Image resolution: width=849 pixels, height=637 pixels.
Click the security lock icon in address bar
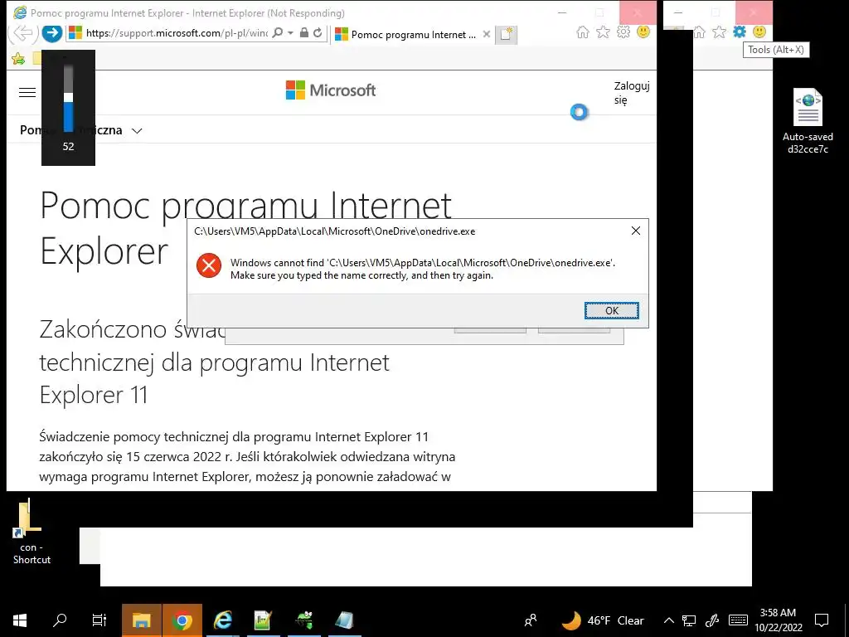click(304, 33)
